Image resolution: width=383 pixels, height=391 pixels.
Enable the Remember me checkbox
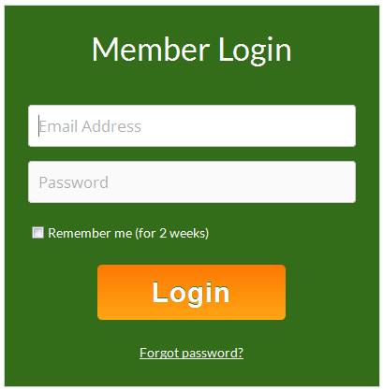pyautogui.click(x=38, y=233)
